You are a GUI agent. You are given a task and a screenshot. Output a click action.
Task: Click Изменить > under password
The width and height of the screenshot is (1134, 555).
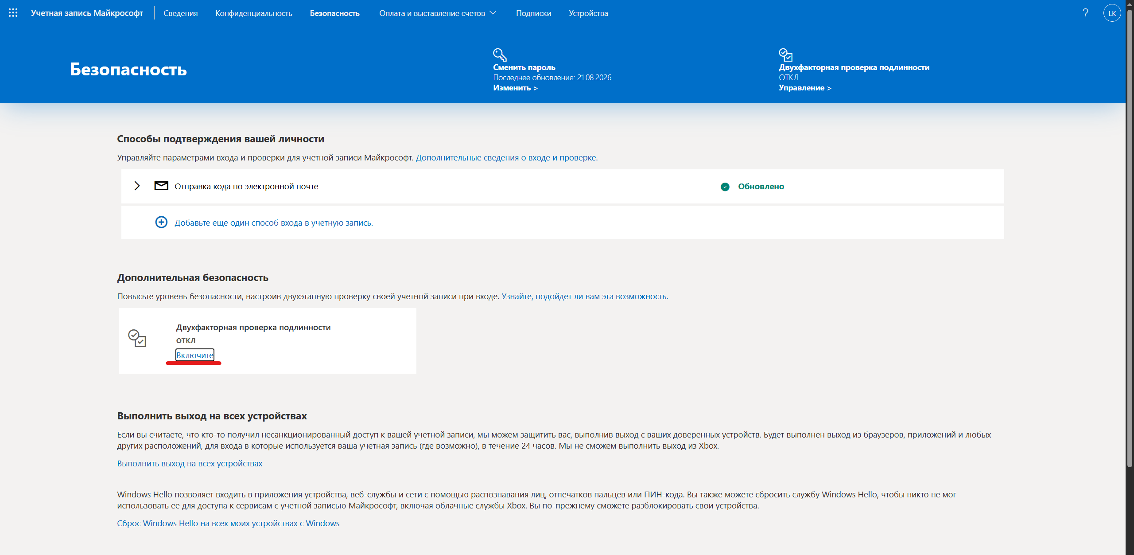pos(516,88)
